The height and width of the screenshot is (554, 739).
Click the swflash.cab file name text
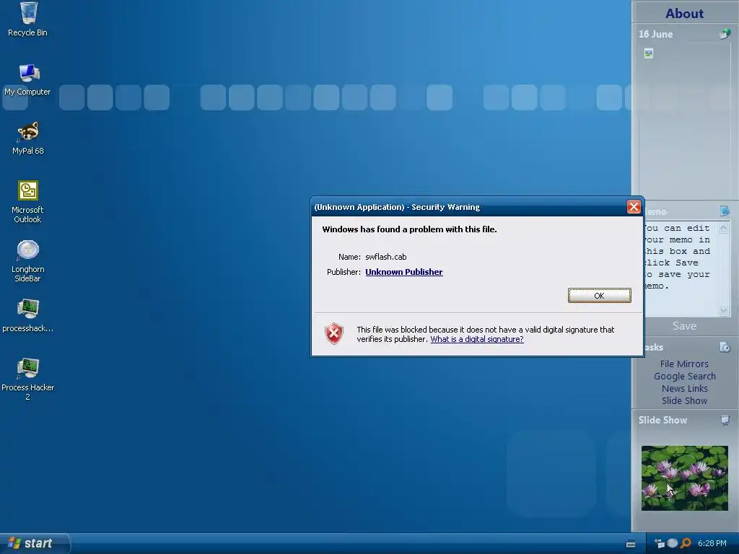click(385, 257)
